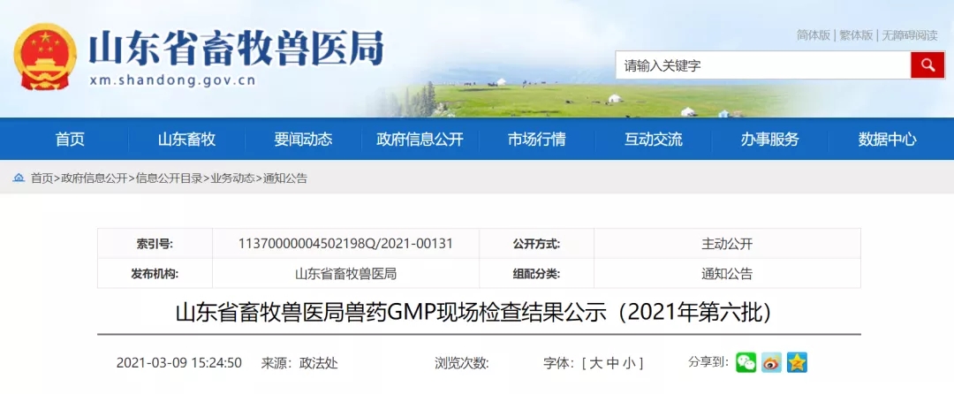
Task: Open the 互动交流 navigation tab
Action: (654, 140)
